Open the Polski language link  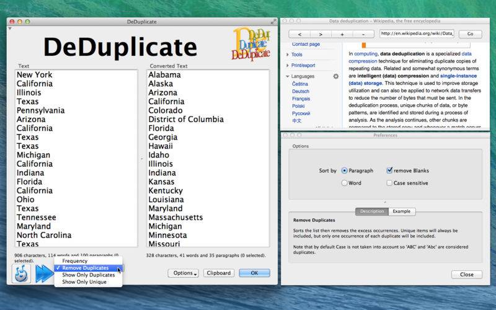click(298, 106)
